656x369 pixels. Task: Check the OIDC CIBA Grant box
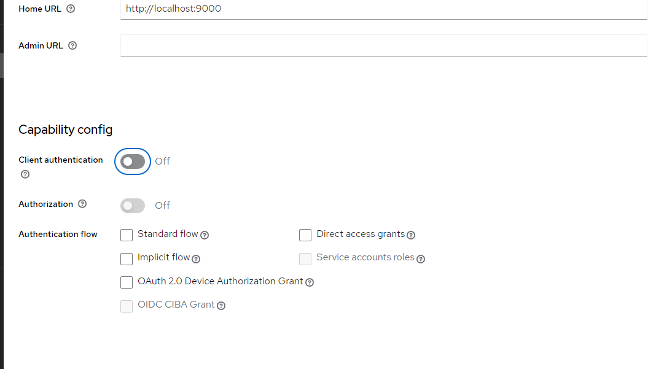(126, 305)
